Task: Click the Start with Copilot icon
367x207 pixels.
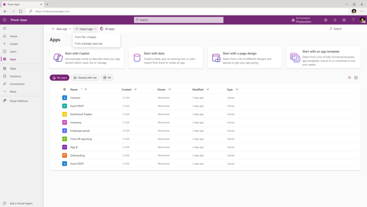Action: (58, 57)
